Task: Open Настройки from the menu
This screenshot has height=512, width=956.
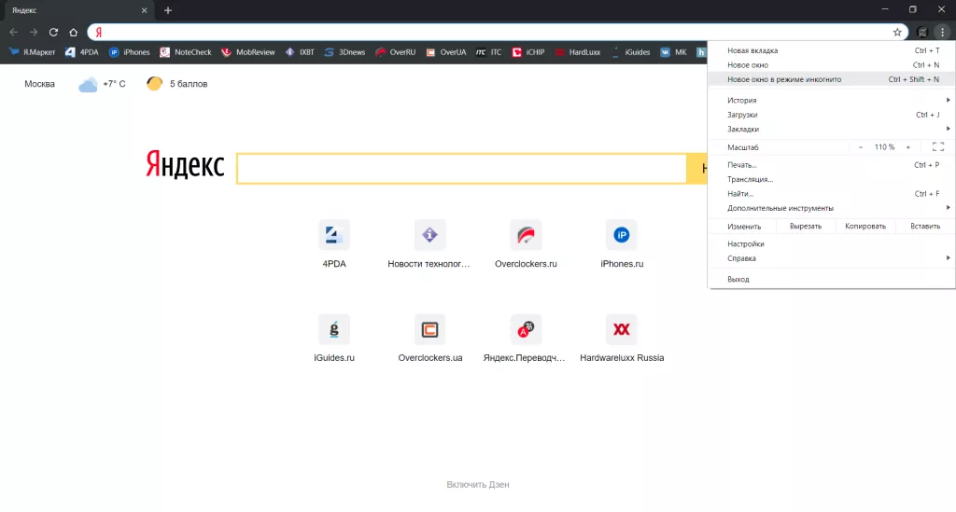Action: click(x=746, y=244)
